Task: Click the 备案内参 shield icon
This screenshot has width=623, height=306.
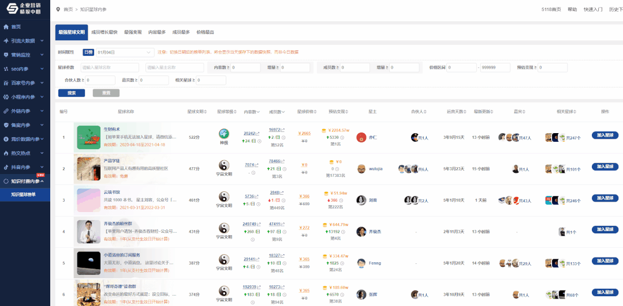Action: 6,125
